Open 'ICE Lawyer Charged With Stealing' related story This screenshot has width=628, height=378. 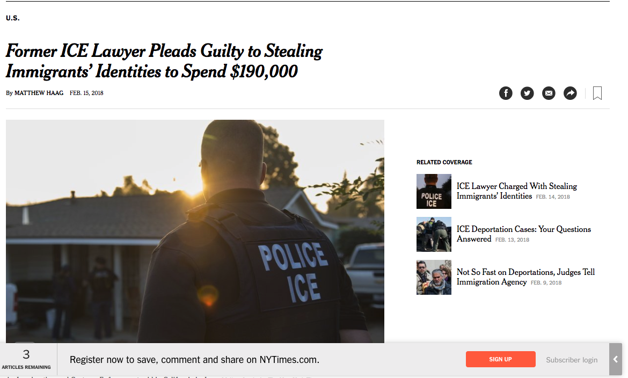point(517,191)
